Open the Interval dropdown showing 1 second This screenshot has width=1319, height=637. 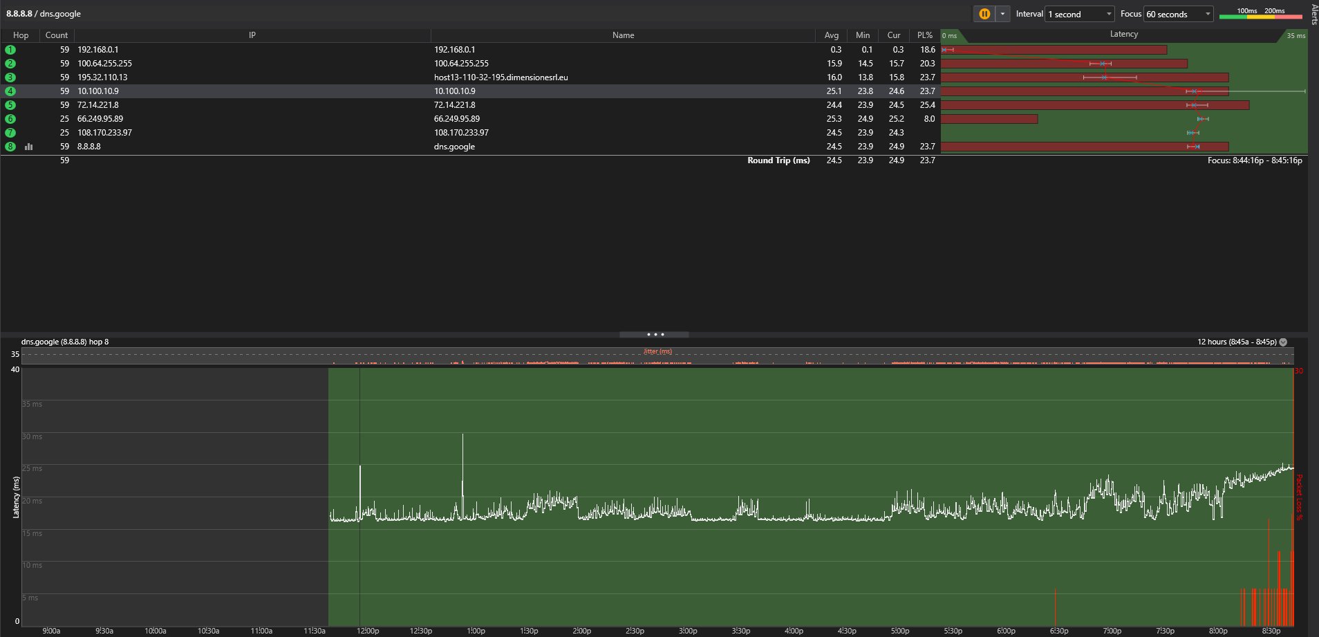1079,14
